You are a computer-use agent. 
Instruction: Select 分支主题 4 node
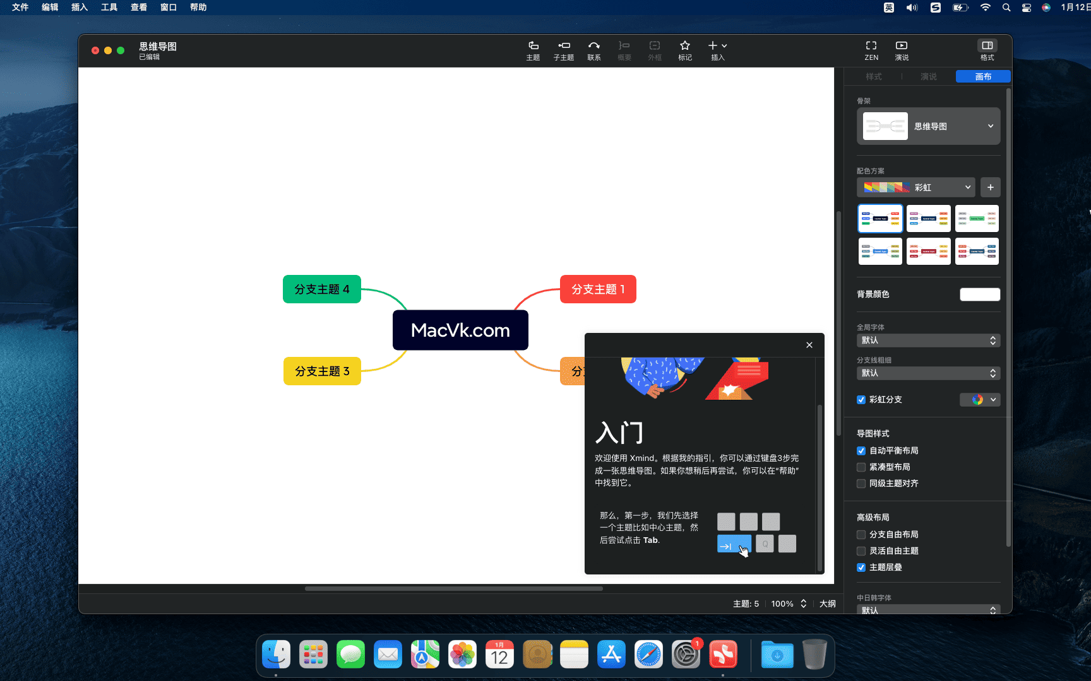click(322, 289)
